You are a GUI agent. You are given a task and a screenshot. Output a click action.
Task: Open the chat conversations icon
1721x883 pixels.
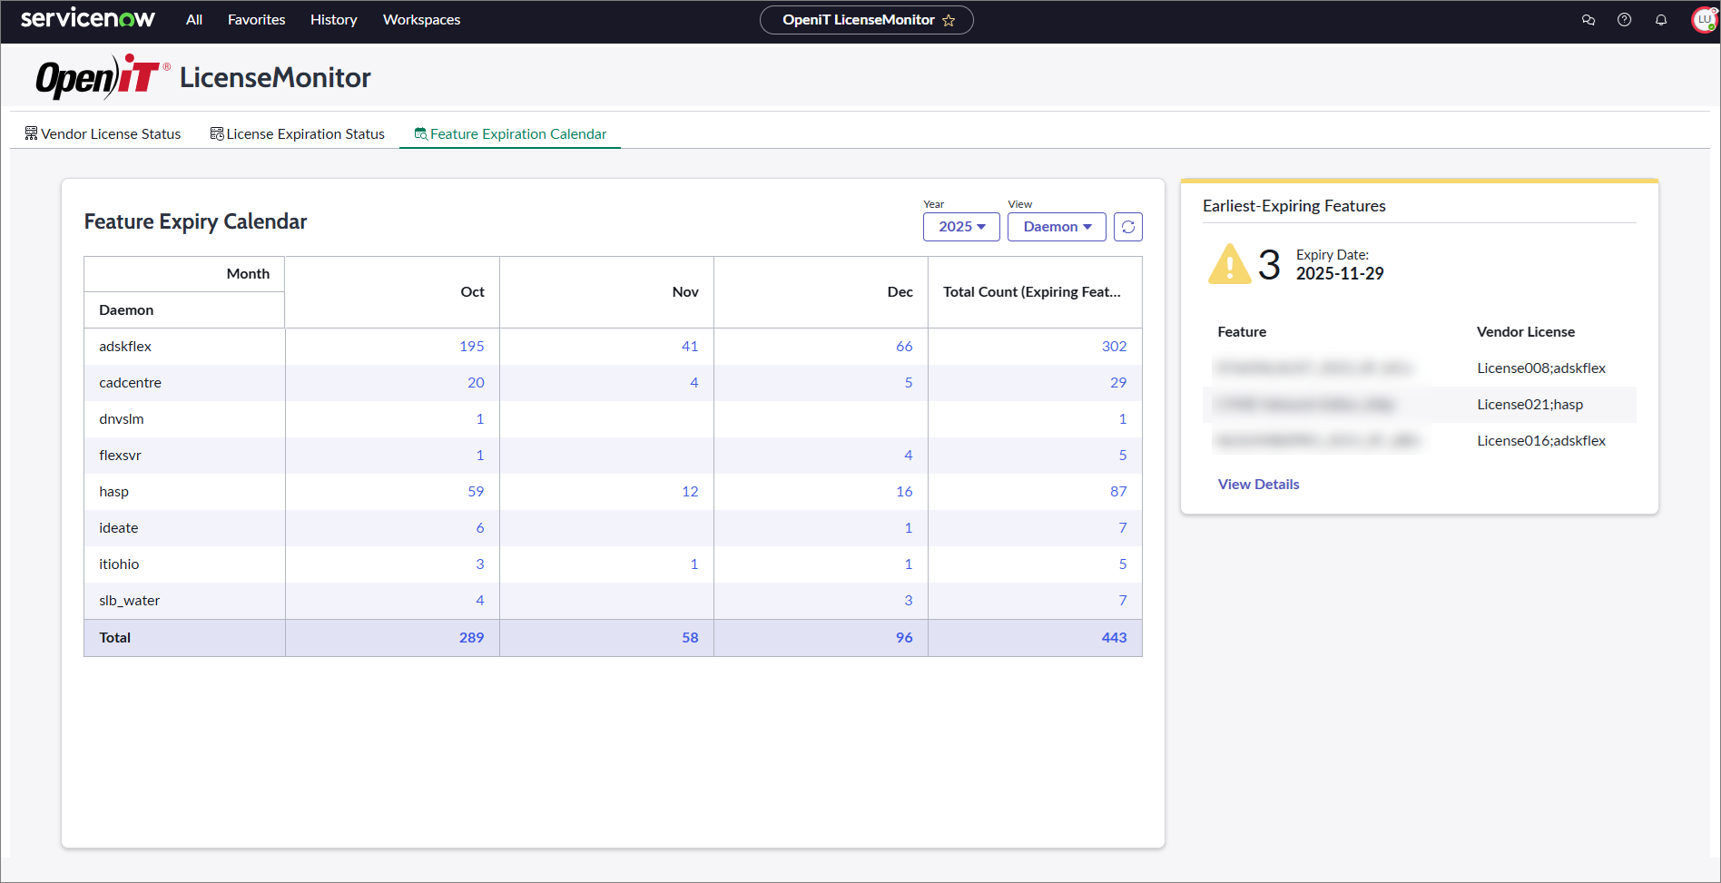(x=1588, y=20)
